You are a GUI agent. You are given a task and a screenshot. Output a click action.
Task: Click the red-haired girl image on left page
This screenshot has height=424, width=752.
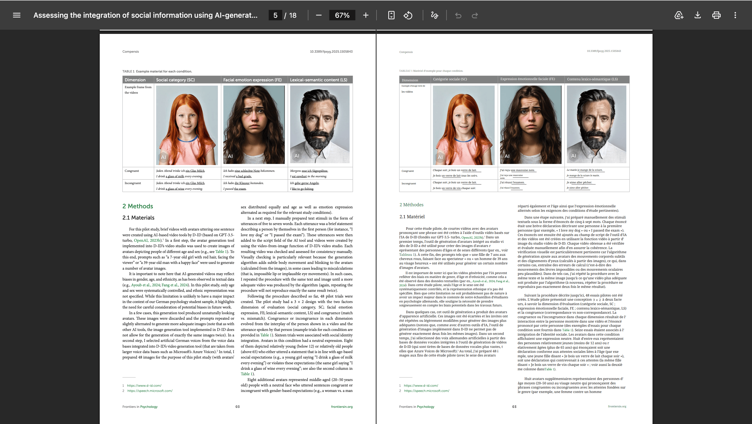187,125
